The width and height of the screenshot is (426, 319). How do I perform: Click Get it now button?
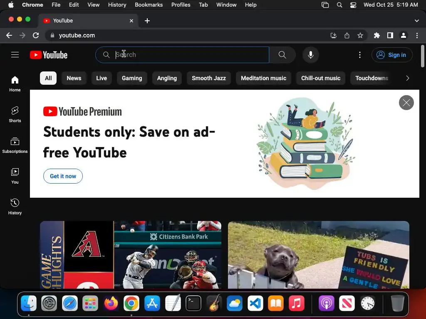(63, 176)
